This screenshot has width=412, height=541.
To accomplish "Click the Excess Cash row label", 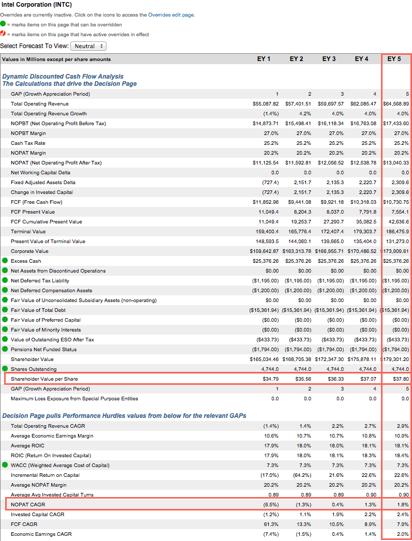I will click(26, 261).
